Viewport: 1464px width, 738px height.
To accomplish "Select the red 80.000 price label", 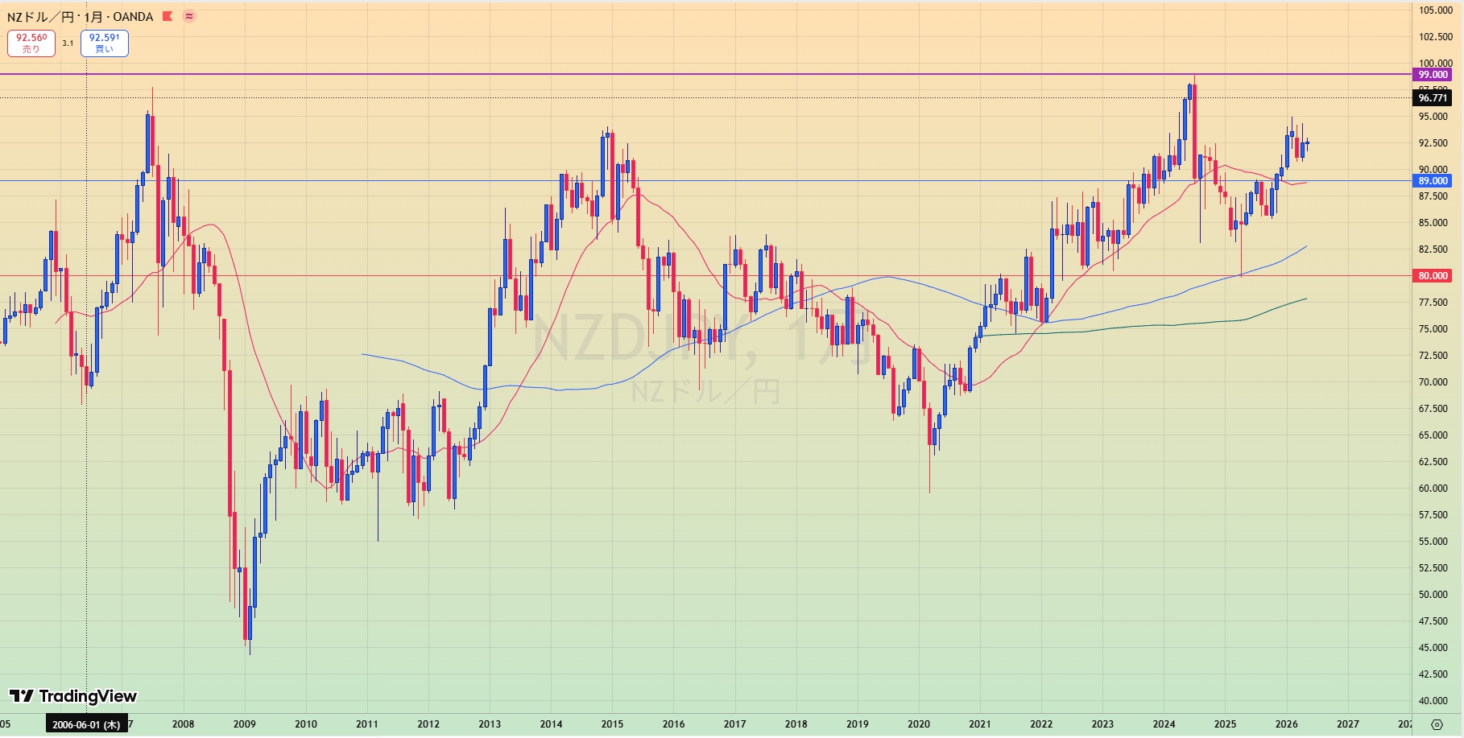I will (x=1433, y=276).
